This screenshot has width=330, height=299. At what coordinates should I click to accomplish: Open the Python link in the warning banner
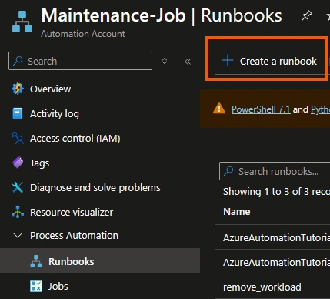(320, 109)
